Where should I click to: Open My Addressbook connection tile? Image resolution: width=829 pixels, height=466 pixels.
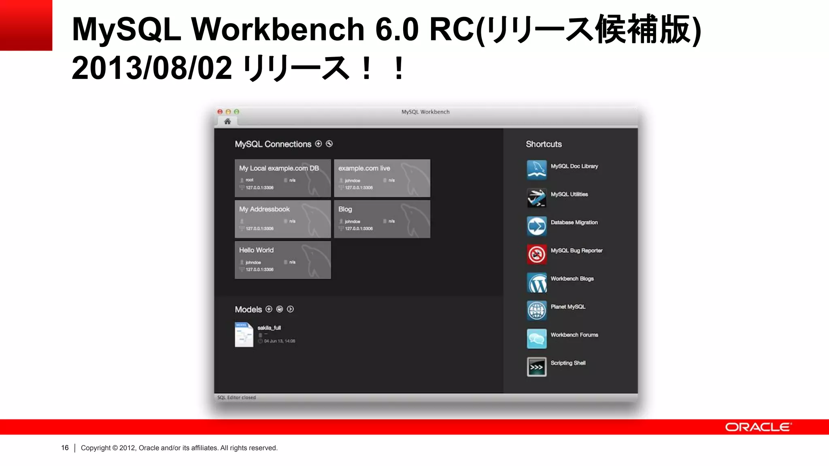click(x=283, y=219)
